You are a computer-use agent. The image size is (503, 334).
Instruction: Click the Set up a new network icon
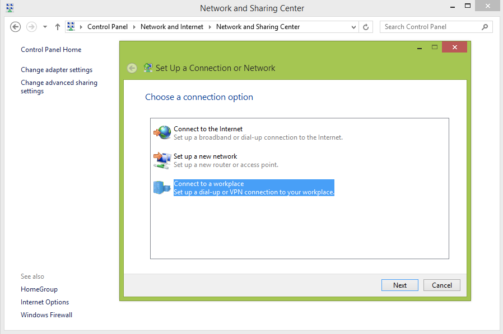point(161,160)
